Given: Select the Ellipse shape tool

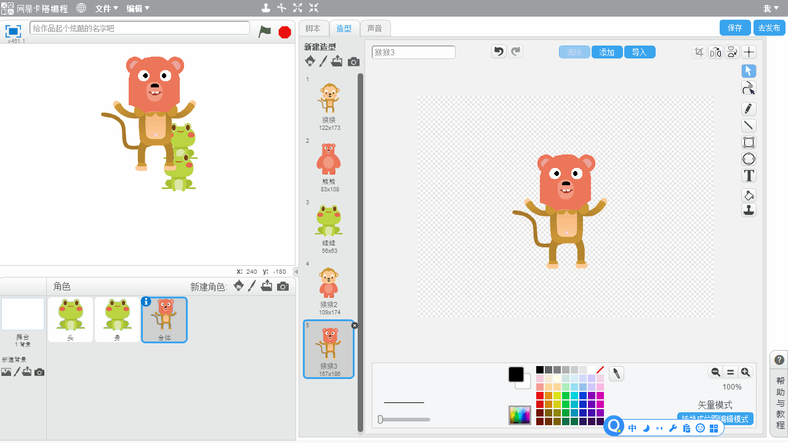Looking at the screenshot, I should point(749,159).
